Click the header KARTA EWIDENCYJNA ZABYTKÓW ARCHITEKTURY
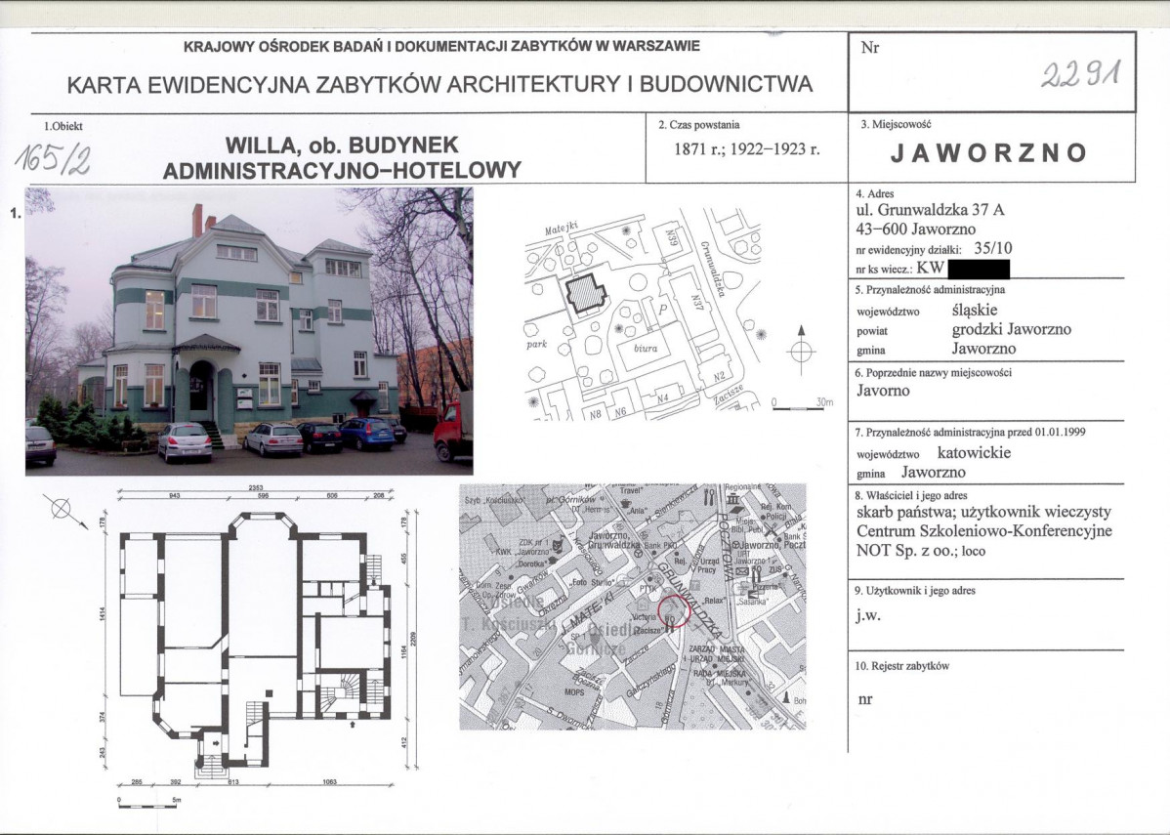 pyautogui.click(x=439, y=84)
